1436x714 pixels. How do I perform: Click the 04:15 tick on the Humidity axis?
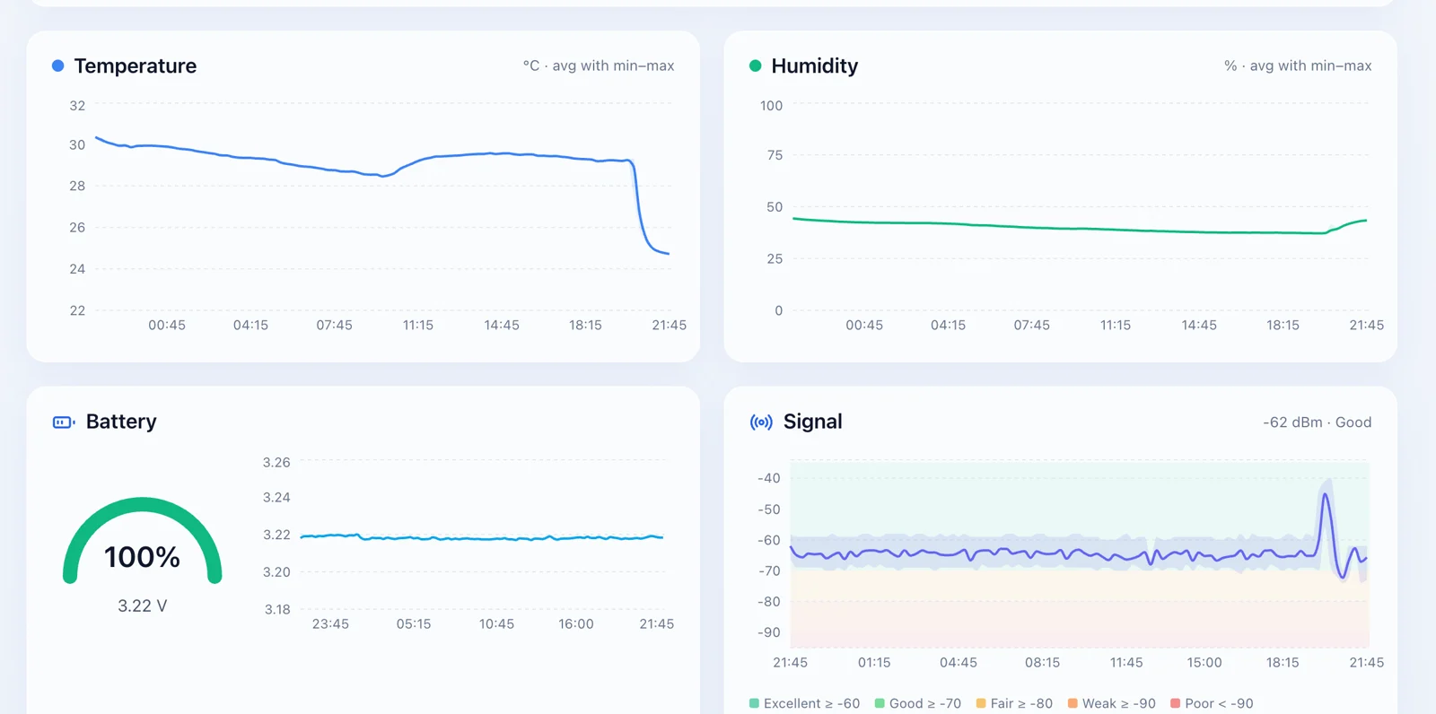[x=948, y=325]
